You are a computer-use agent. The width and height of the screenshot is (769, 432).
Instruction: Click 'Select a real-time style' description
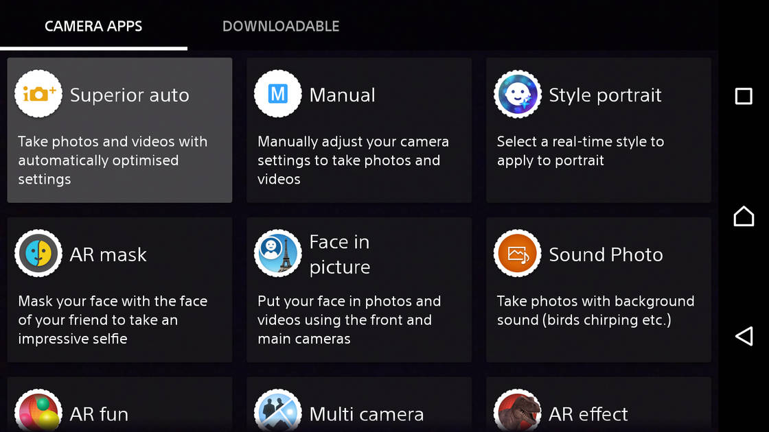point(580,151)
